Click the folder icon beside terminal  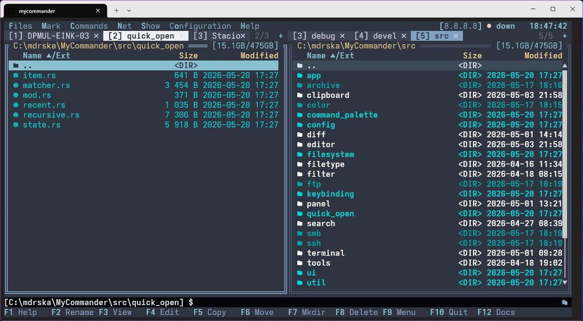coord(300,253)
